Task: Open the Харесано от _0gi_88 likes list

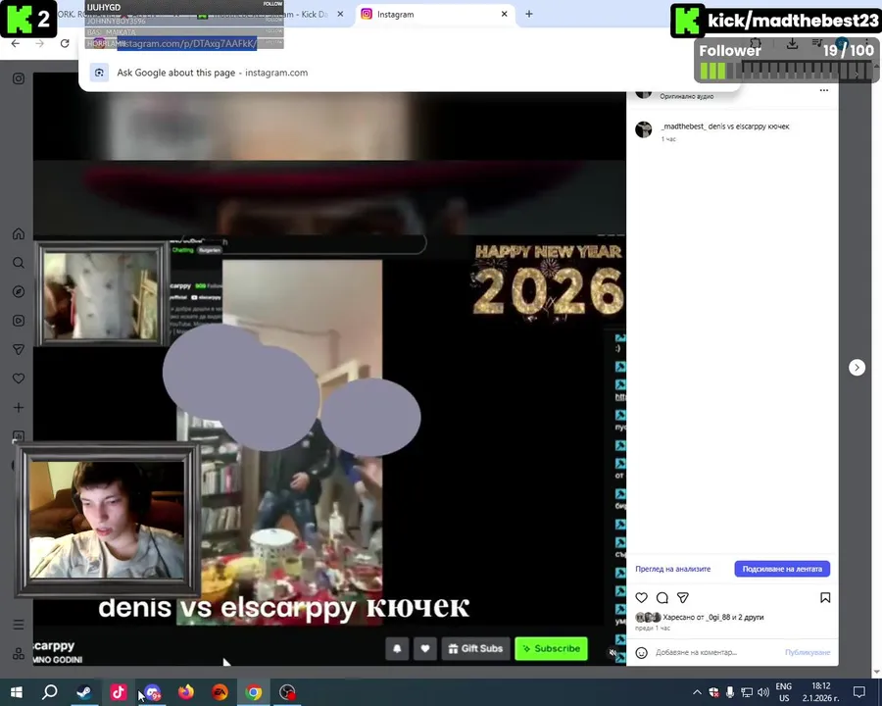Action: [x=713, y=617]
